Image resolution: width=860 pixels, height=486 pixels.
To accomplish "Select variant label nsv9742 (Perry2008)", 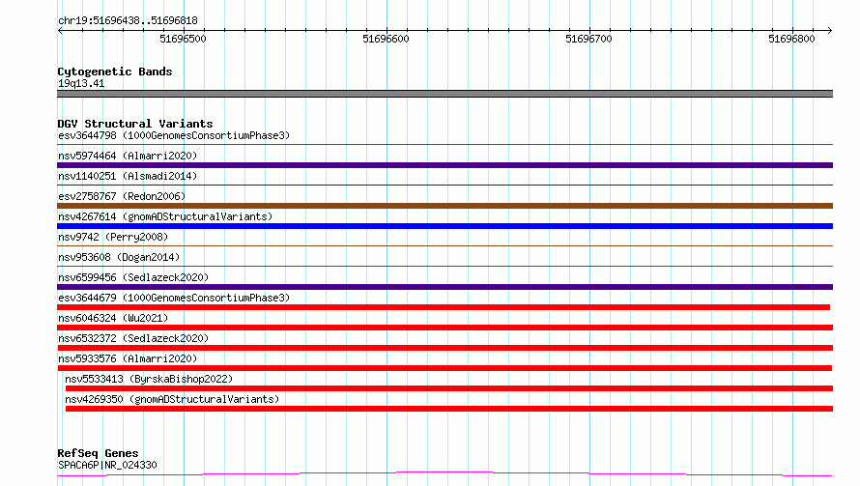I will (113, 237).
